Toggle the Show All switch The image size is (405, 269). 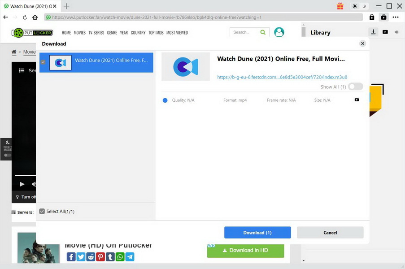pyautogui.click(x=355, y=87)
